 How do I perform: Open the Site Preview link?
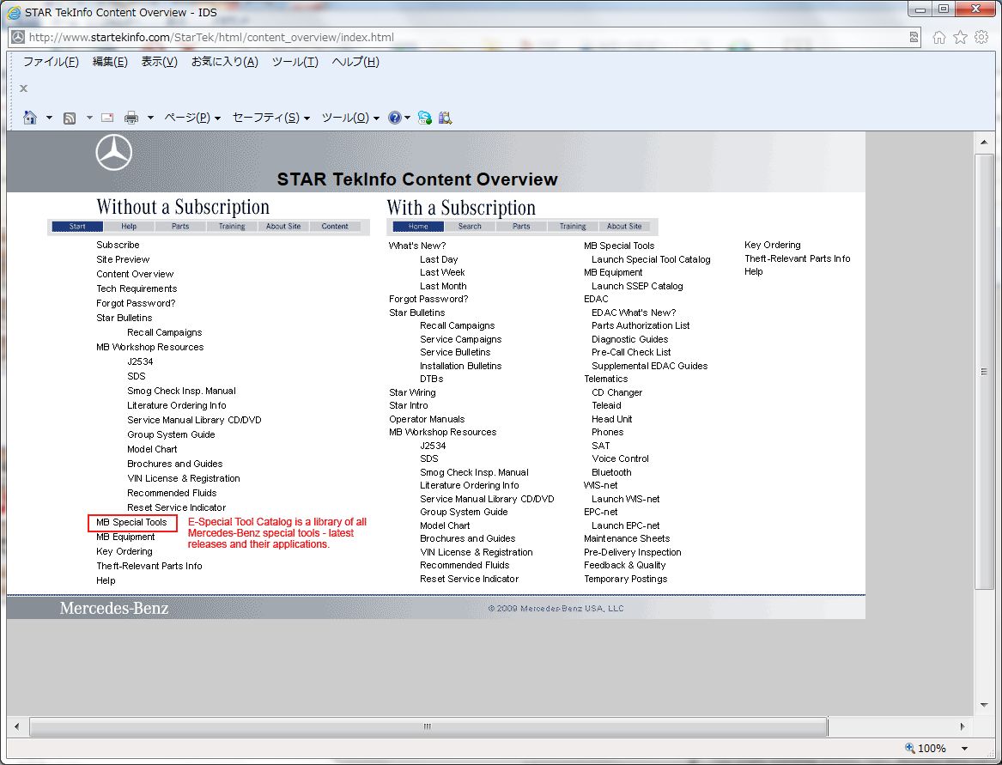pos(123,259)
